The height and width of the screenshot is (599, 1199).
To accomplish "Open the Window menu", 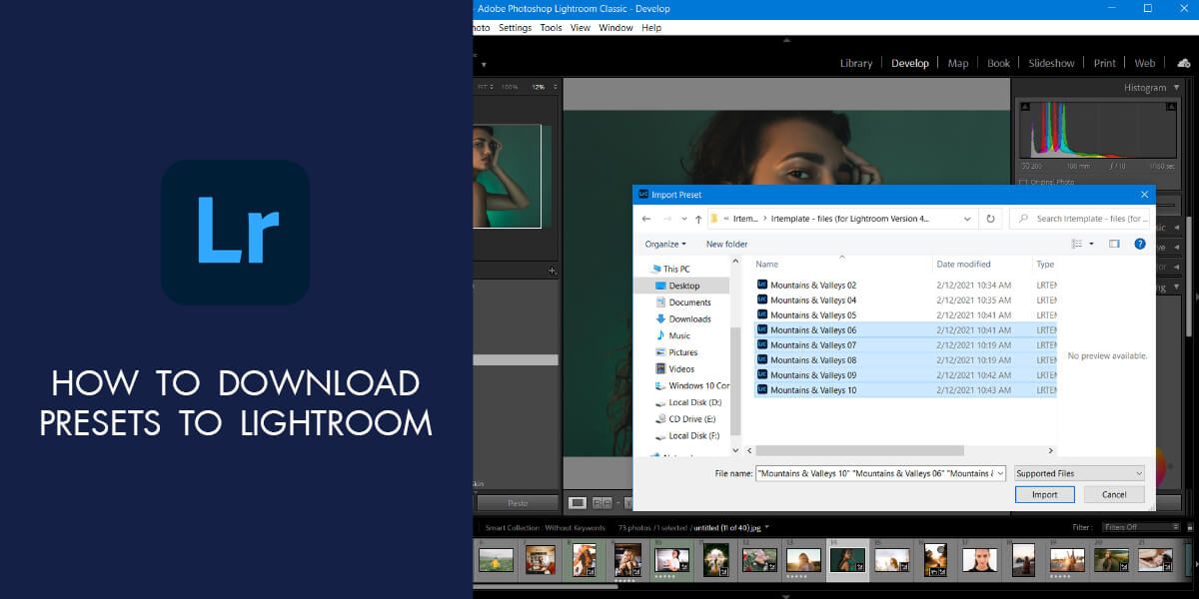I will 615,28.
